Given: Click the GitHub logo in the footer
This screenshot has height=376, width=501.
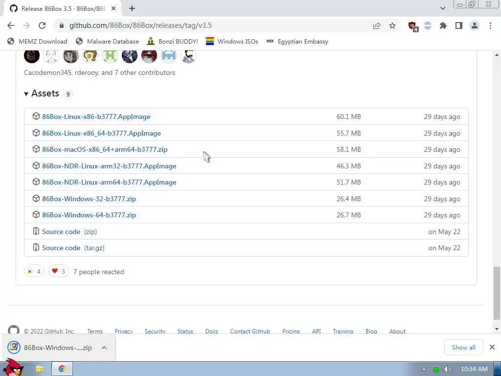Looking at the screenshot, I should pyautogui.click(x=13, y=329).
